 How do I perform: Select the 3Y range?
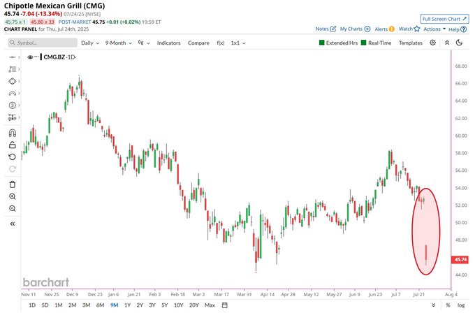pyautogui.click(x=152, y=305)
